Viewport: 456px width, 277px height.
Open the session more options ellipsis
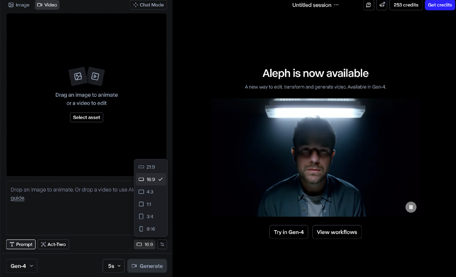pos(336,5)
